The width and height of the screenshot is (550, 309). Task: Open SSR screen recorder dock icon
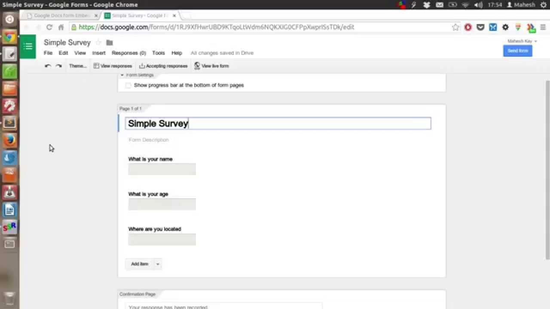tap(9, 227)
